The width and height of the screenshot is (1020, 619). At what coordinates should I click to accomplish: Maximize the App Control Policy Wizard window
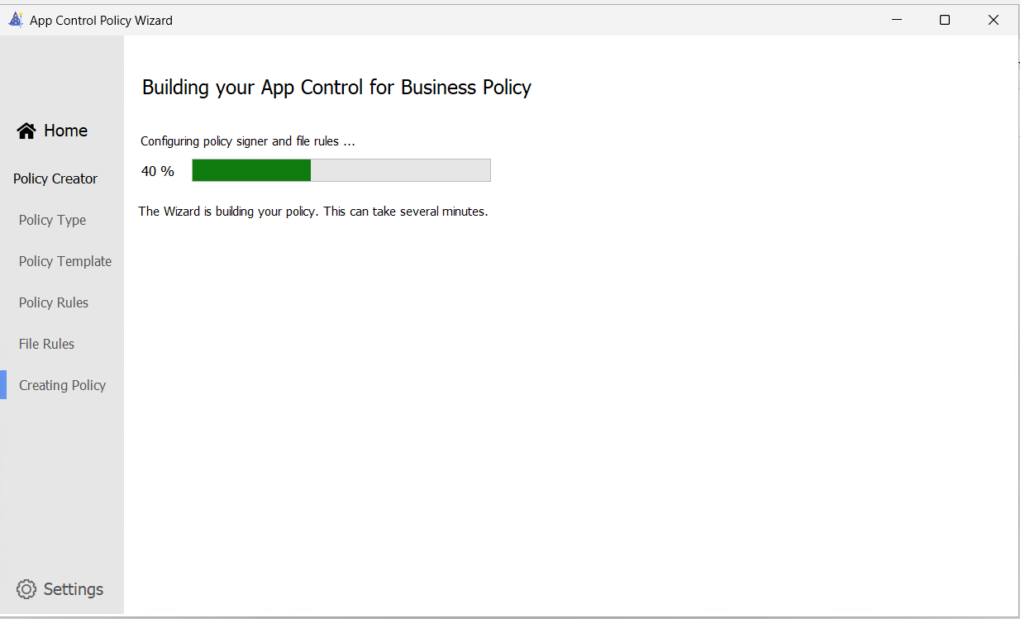[x=945, y=20]
